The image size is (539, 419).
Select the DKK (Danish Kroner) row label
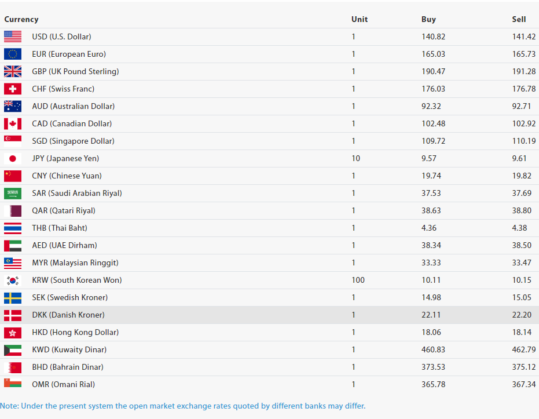(68, 315)
